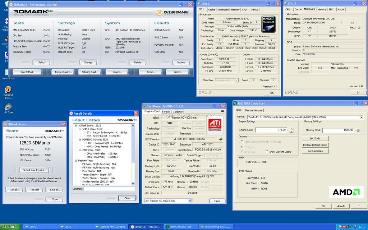368x230 pixels.
Task: Open the GPU selection dropdown in GPU-Z
Action: pyautogui.click(x=190, y=201)
